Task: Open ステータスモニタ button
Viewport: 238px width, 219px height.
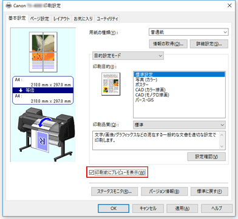Action: [115, 191]
